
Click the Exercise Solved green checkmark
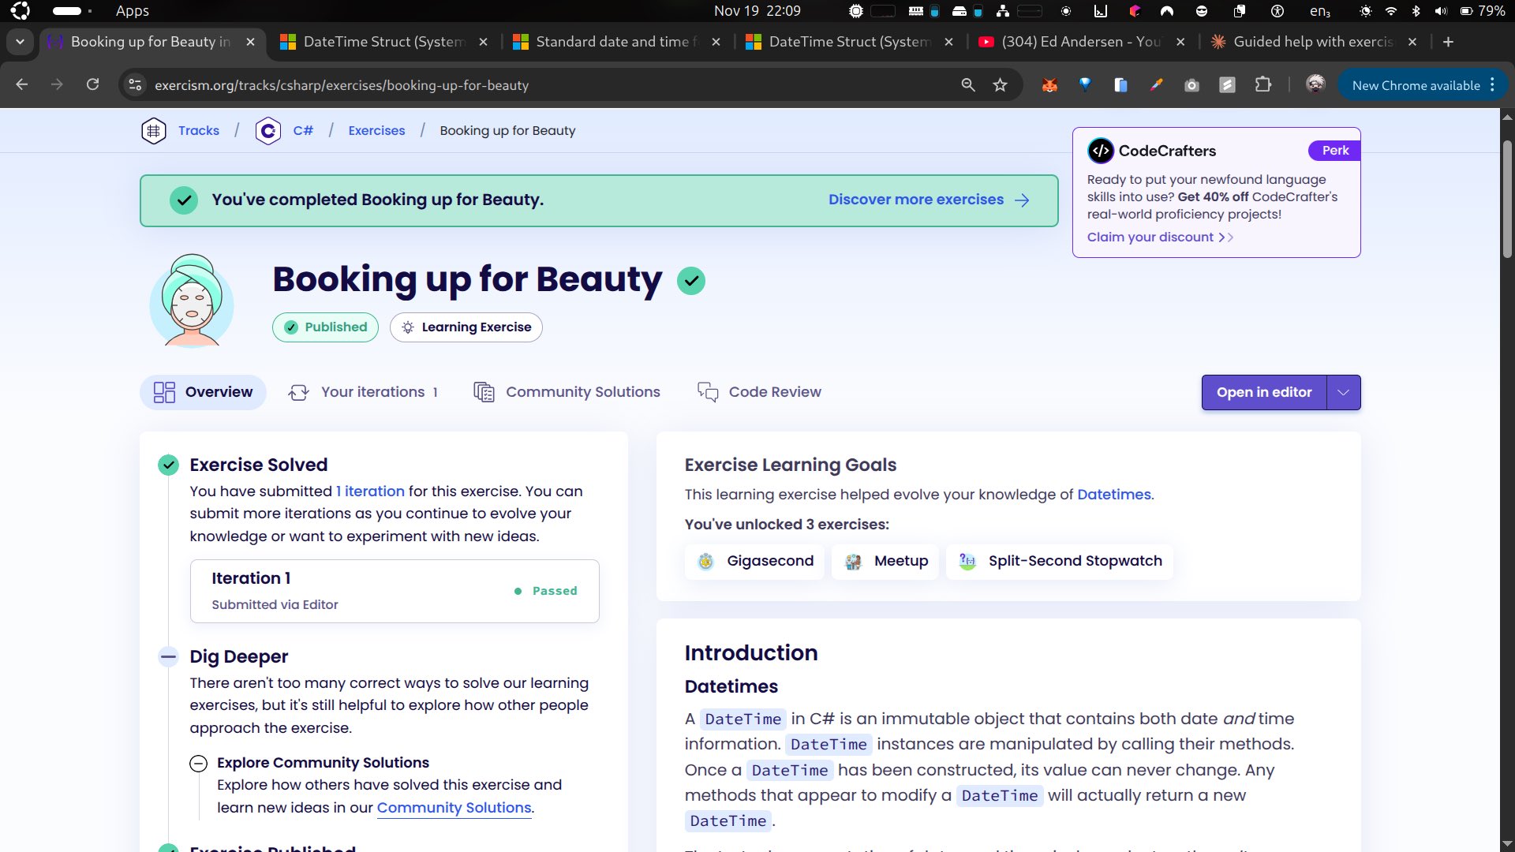coord(168,465)
